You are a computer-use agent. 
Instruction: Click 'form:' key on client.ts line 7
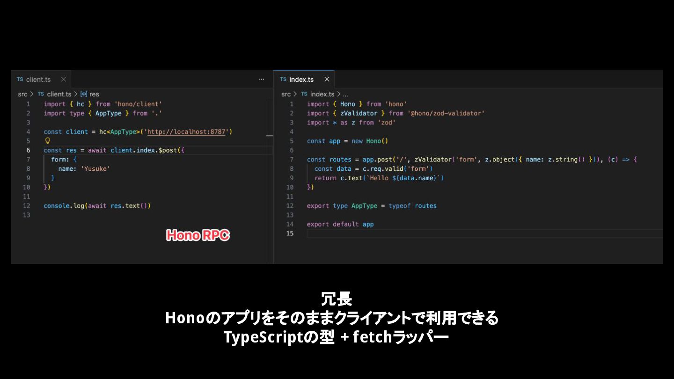[x=60, y=160]
